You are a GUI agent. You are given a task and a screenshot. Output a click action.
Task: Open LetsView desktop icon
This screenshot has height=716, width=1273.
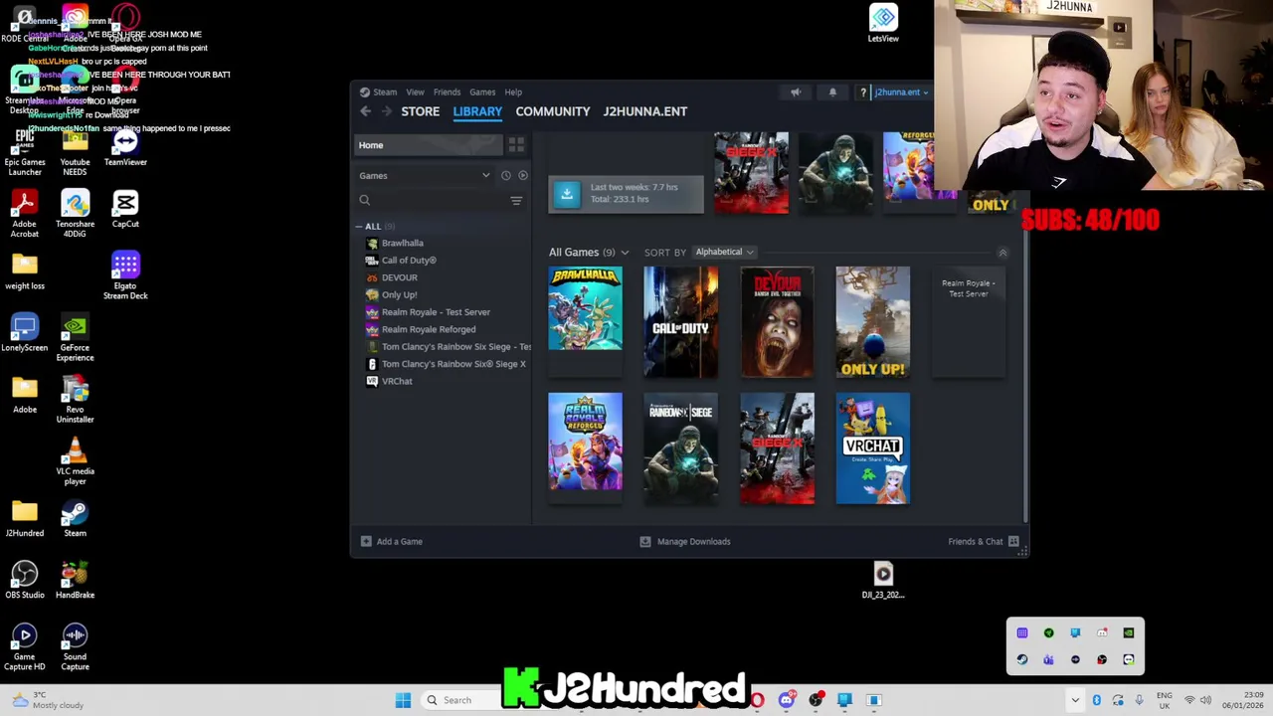coord(883,24)
